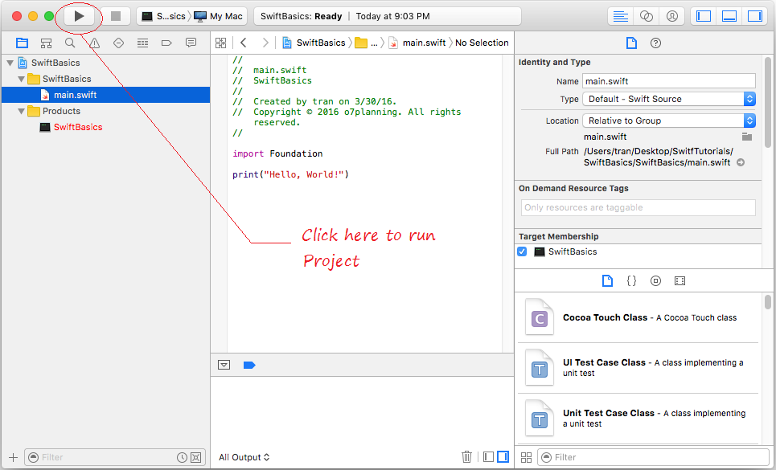Image resolution: width=776 pixels, height=470 pixels.
Task: Open the Test navigator tab
Action: click(x=118, y=43)
